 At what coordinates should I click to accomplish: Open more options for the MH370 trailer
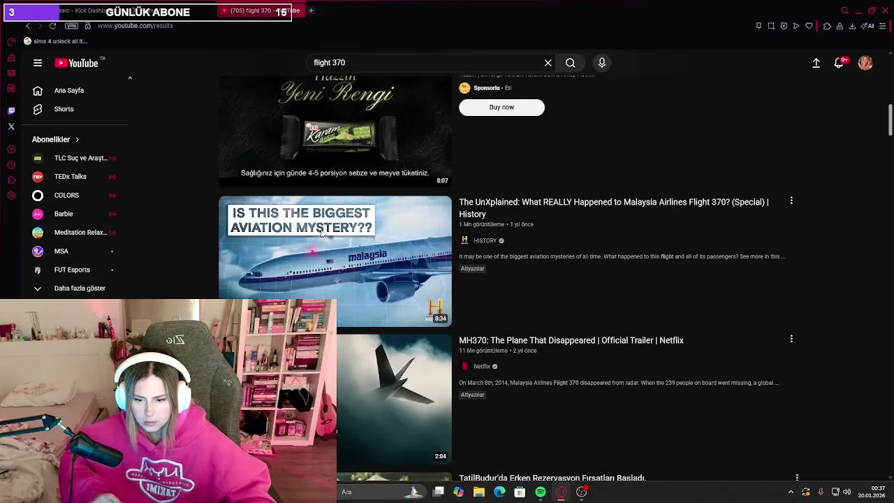(x=791, y=339)
